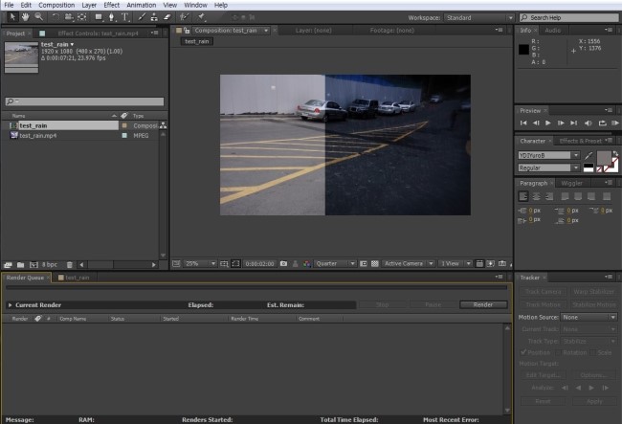
Task: Expand the Current Render section
Action: click(10, 305)
